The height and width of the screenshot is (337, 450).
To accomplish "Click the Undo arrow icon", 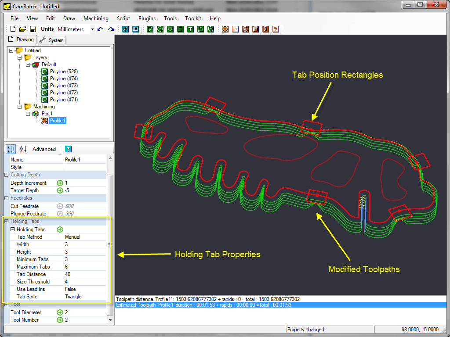I will (101, 29).
